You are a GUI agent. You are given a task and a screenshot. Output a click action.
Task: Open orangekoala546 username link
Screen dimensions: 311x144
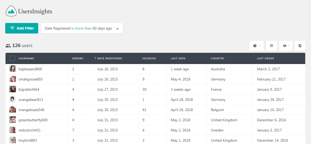click(x=31, y=110)
